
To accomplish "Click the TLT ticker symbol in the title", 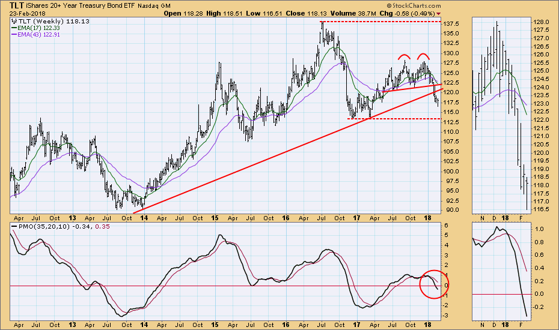I will (16, 5).
